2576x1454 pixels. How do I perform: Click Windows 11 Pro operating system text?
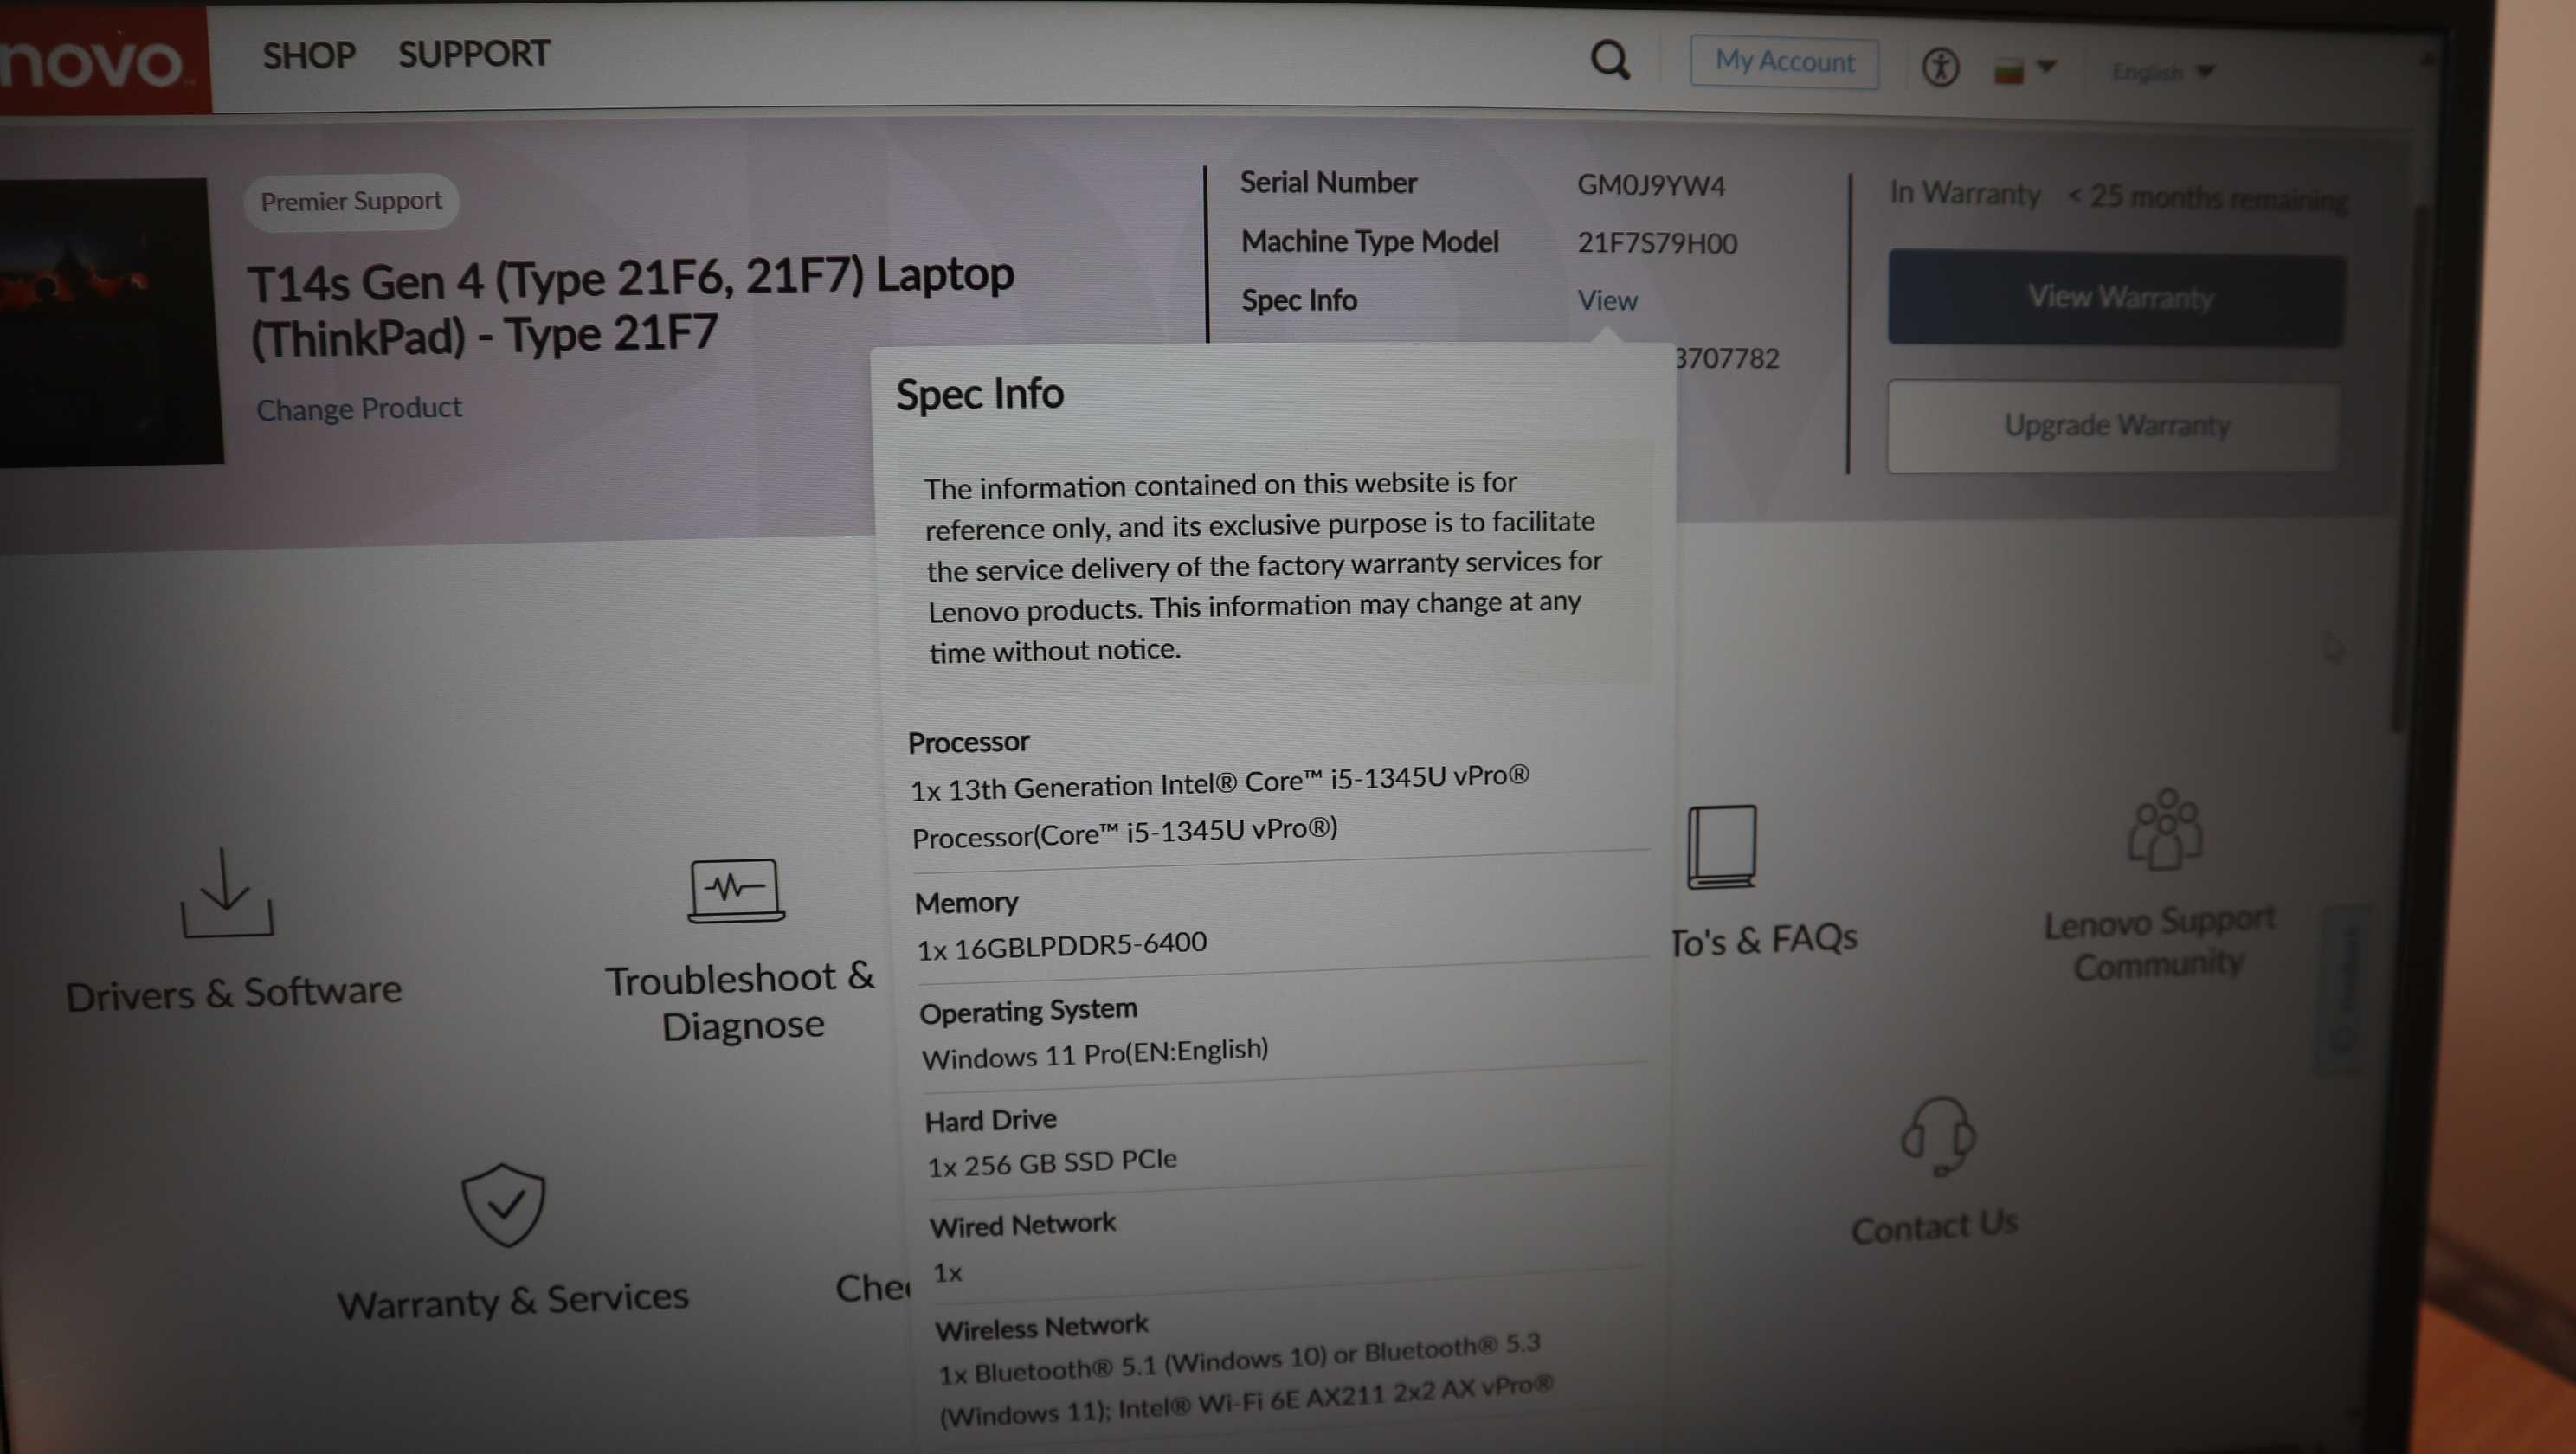point(1095,1053)
